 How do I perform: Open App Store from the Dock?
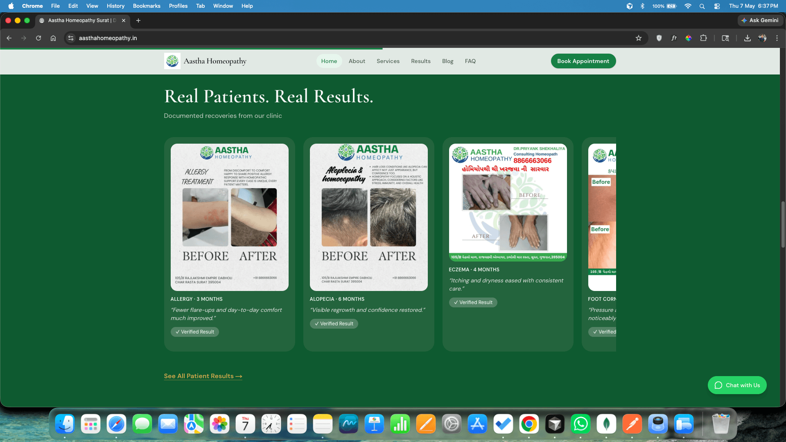pos(477,424)
